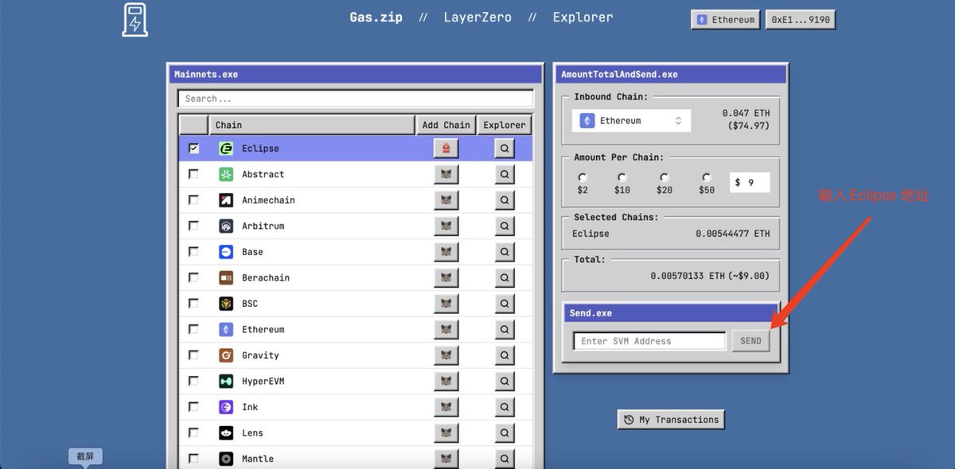Check the Base chain checkbox
The height and width of the screenshot is (469, 955).
tap(193, 251)
